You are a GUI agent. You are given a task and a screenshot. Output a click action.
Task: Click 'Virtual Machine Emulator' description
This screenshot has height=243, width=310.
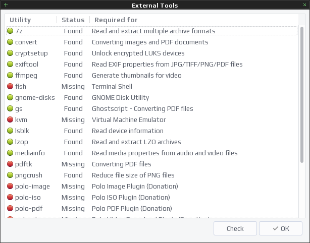coord(129,119)
